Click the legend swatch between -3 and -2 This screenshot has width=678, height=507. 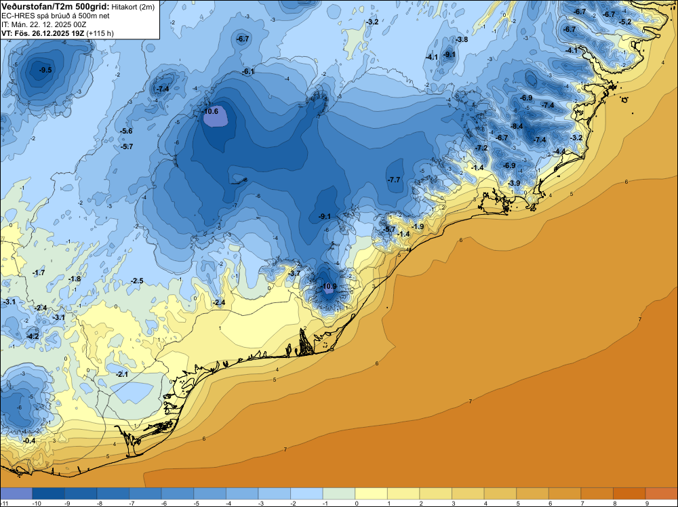275,493
